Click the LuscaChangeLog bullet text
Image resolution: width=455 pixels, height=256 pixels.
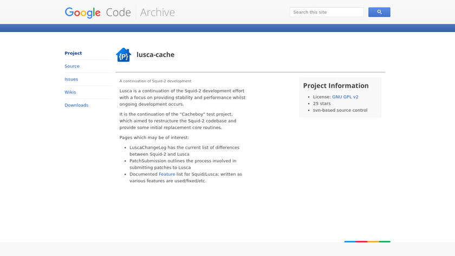[185, 151]
